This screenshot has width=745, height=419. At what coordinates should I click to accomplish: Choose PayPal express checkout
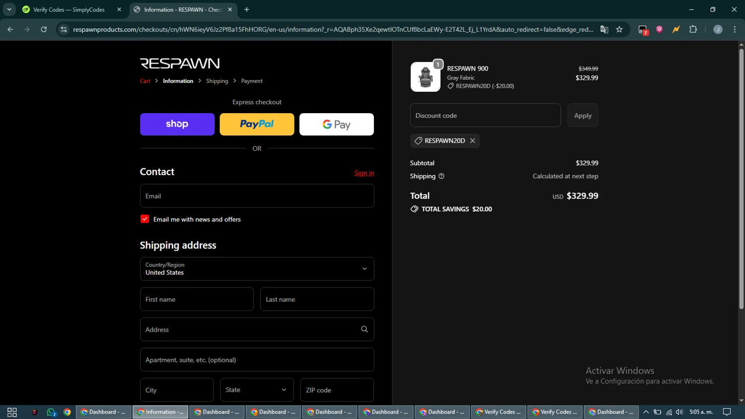(257, 124)
